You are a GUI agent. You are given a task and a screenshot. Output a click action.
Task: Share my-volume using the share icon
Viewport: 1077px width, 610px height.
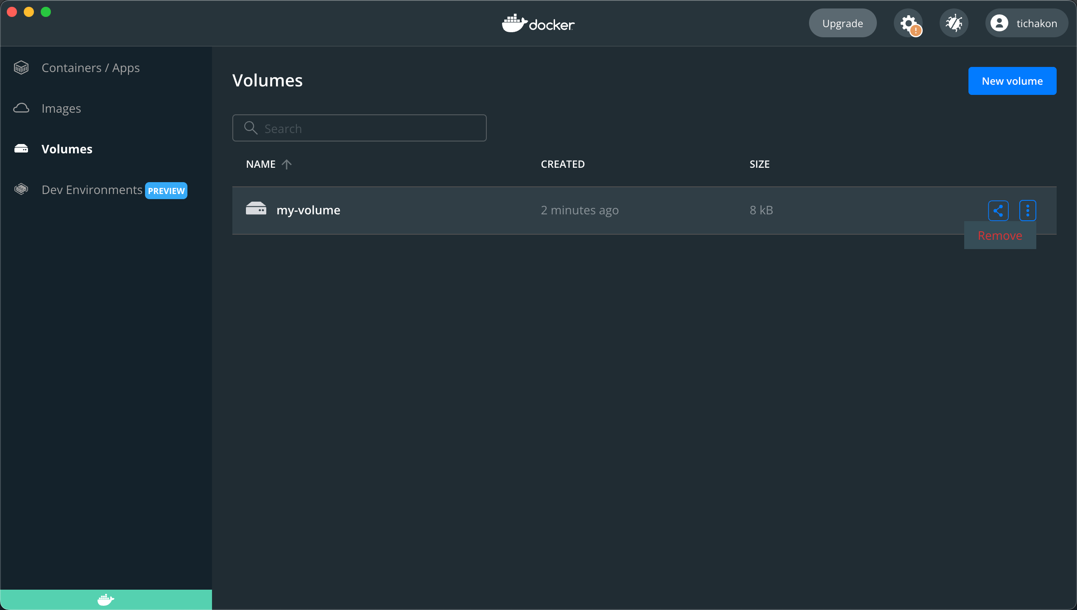point(998,210)
